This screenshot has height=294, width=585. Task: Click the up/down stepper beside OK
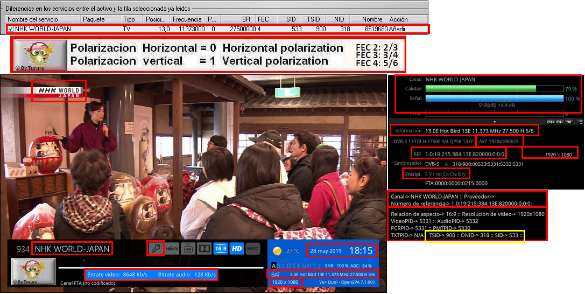tap(580, 122)
